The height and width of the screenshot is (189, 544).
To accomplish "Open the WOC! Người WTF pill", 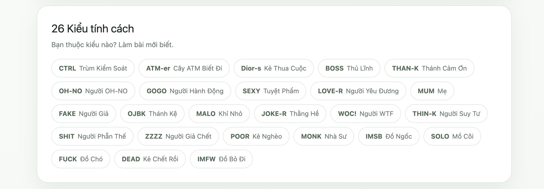I will [365, 114].
